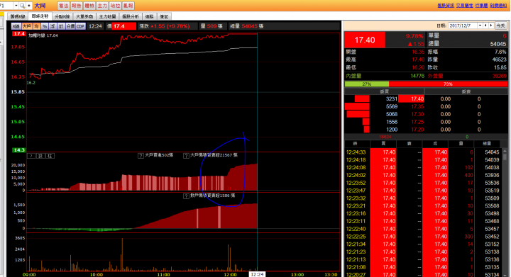Click the magnifier search icon beside stock code
The height and width of the screenshot is (277, 511).
[22, 6]
